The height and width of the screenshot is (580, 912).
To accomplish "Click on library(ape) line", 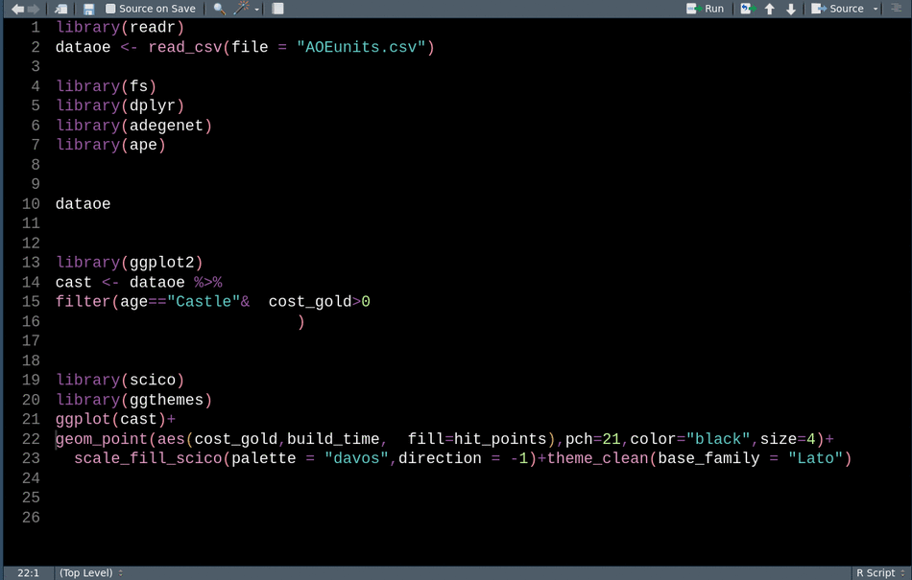I will pos(110,145).
